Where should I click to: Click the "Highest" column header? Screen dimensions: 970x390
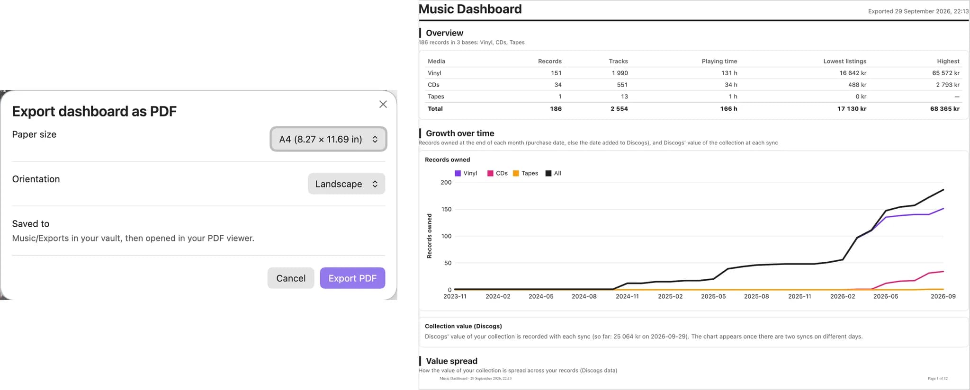948,61
